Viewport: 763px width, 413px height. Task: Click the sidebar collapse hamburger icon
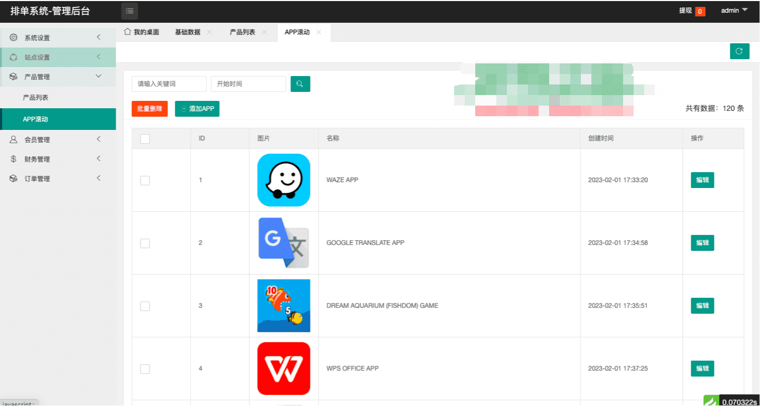[x=130, y=11]
